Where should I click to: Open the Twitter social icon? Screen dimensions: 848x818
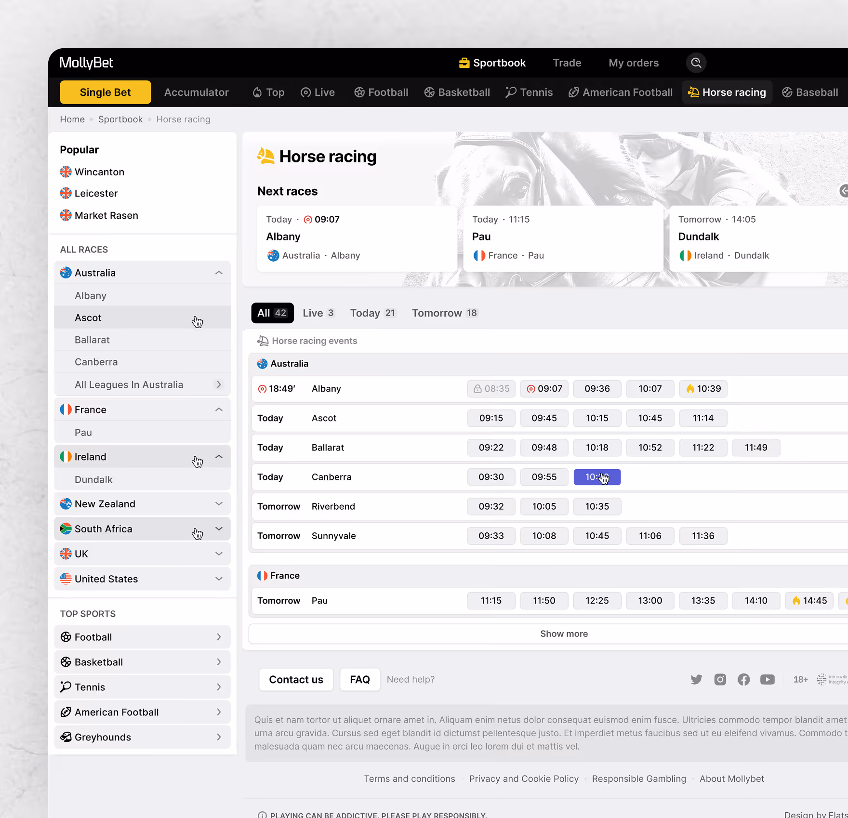click(x=696, y=679)
